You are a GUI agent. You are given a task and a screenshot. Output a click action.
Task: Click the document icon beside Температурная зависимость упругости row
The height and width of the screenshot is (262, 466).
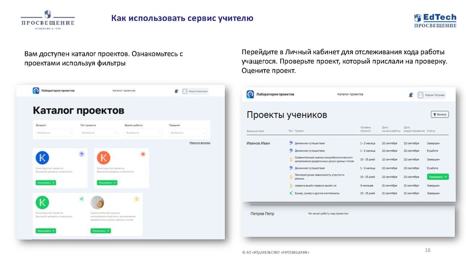(x=291, y=177)
